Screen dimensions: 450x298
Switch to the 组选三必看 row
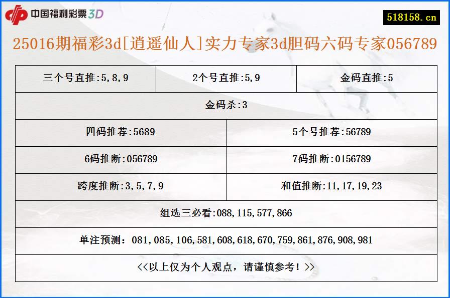tap(225, 212)
